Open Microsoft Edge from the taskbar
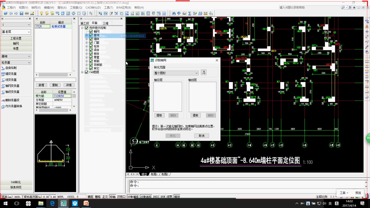The height and width of the screenshot is (208, 370). click(x=52, y=203)
